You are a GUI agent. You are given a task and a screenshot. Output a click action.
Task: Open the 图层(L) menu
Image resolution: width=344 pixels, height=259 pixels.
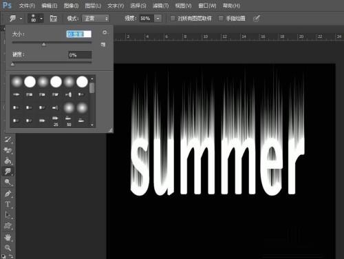coord(93,6)
